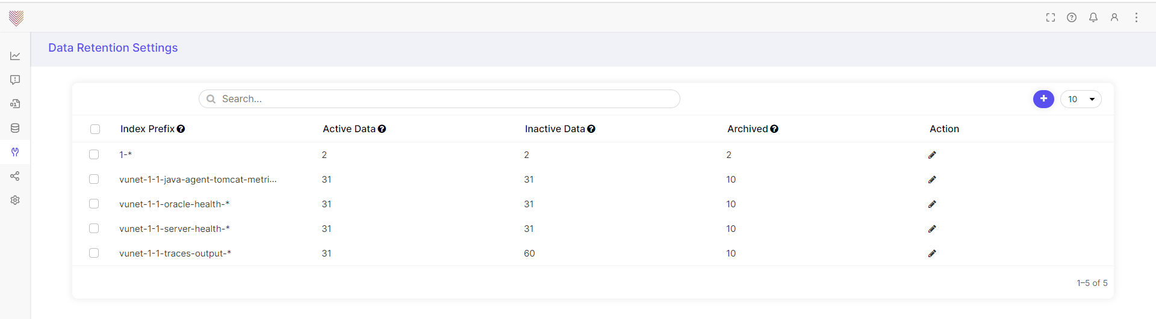Edit the vunet-1-1-oracle-health-* retention row
Screen dimensions: 1156x319
tap(932, 204)
